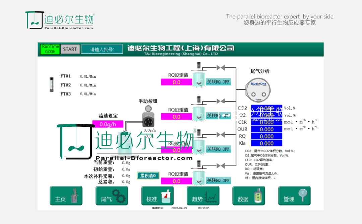Click the second exhaust valve icon

[221, 101]
